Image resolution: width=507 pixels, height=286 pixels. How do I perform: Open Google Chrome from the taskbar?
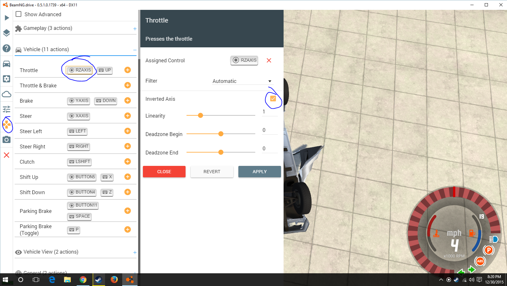[83, 280]
